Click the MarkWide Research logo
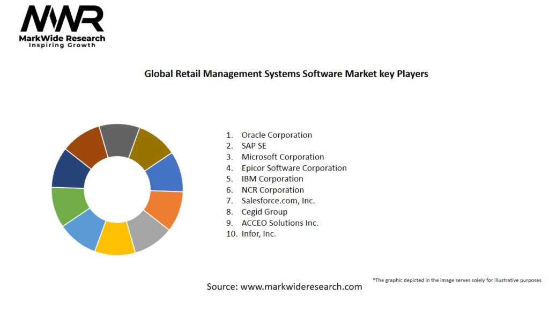The image size is (549, 309). pyautogui.click(x=62, y=27)
